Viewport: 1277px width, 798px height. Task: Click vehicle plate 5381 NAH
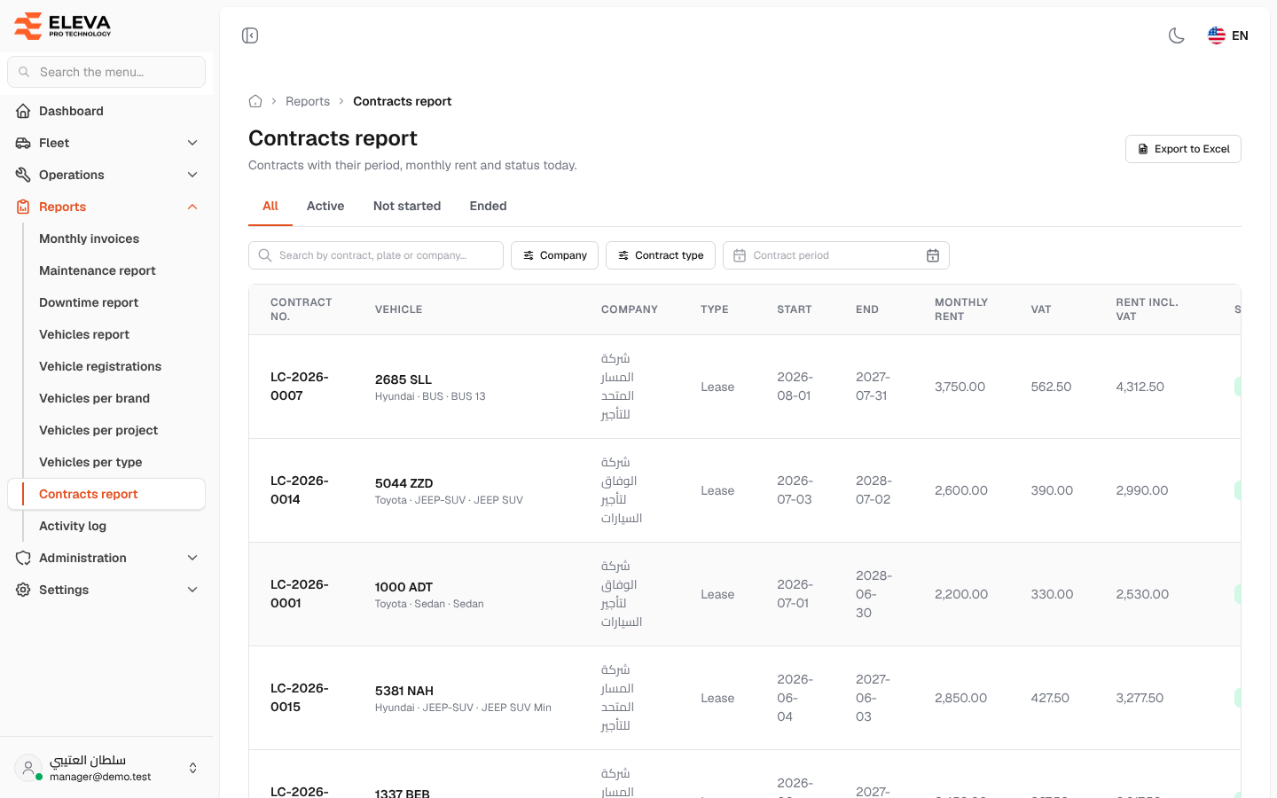click(x=404, y=691)
